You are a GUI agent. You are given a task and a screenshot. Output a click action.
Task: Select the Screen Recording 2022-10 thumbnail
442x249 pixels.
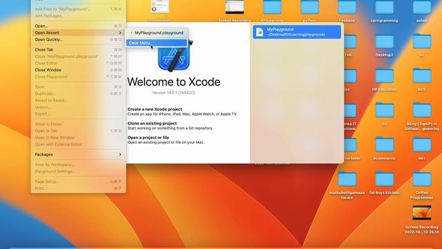pos(422,213)
